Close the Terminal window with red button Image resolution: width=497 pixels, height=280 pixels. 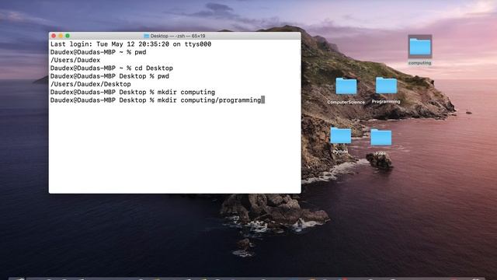[x=54, y=36]
